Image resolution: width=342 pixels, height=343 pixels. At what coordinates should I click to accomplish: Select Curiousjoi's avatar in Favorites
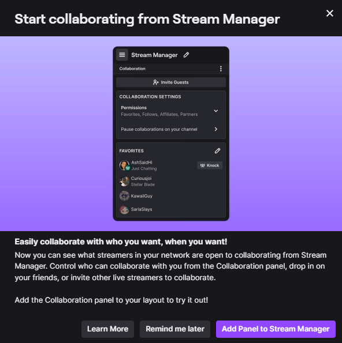[x=124, y=182]
